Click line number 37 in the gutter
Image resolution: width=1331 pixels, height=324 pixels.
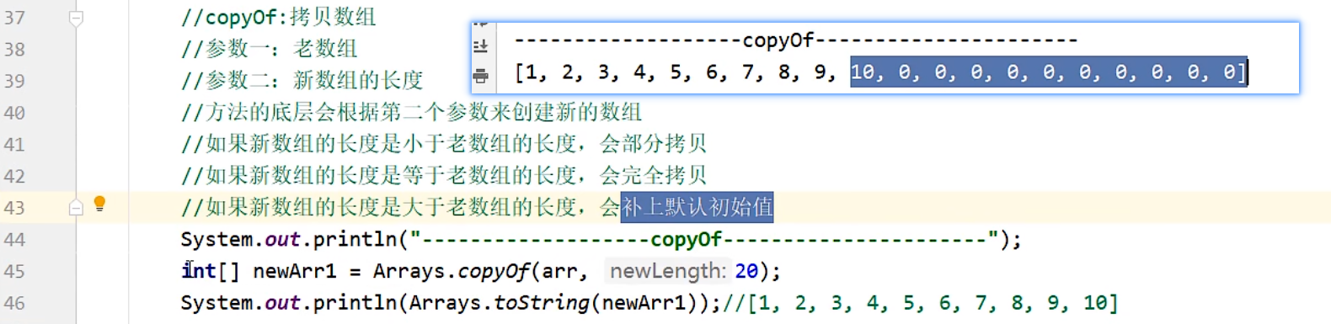coord(14,18)
